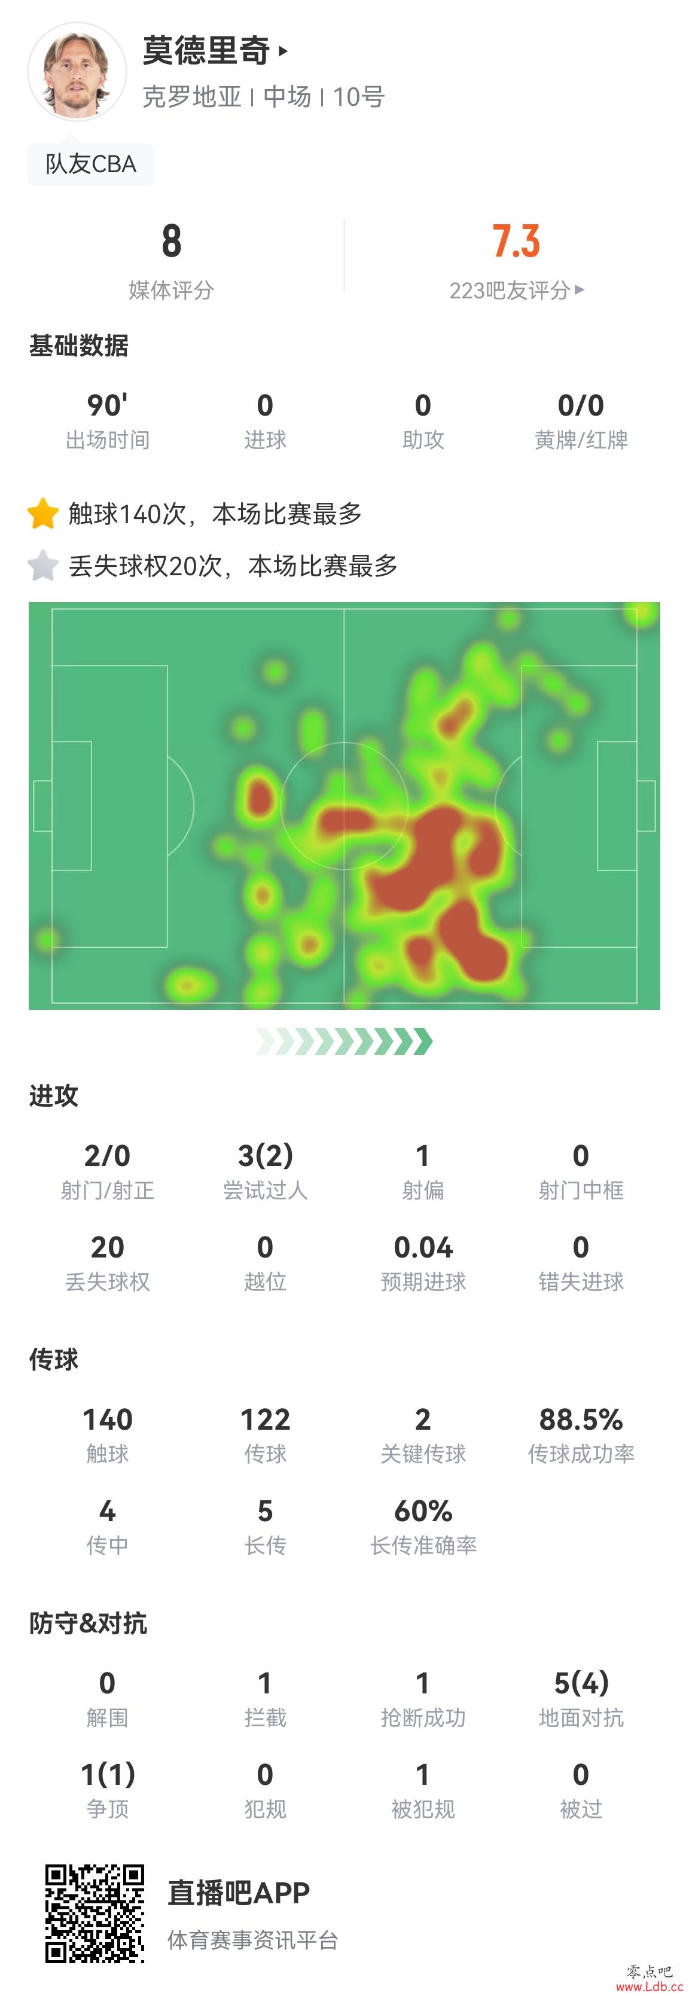Image resolution: width=689 pixels, height=1993 pixels.
Task: Expand the arrow next to 莫德里奇 name
Action: [283, 51]
